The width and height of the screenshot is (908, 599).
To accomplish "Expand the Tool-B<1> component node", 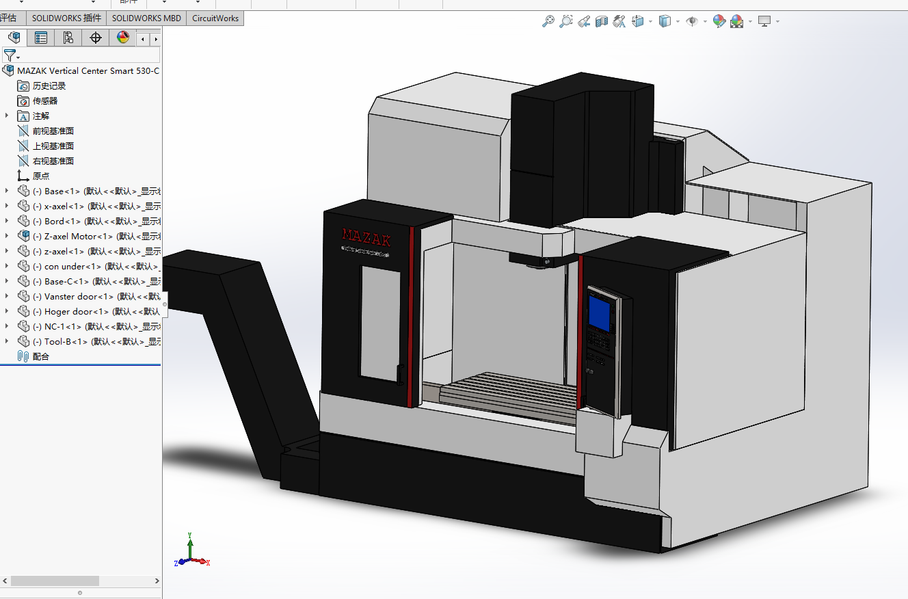I will pyautogui.click(x=7, y=341).
